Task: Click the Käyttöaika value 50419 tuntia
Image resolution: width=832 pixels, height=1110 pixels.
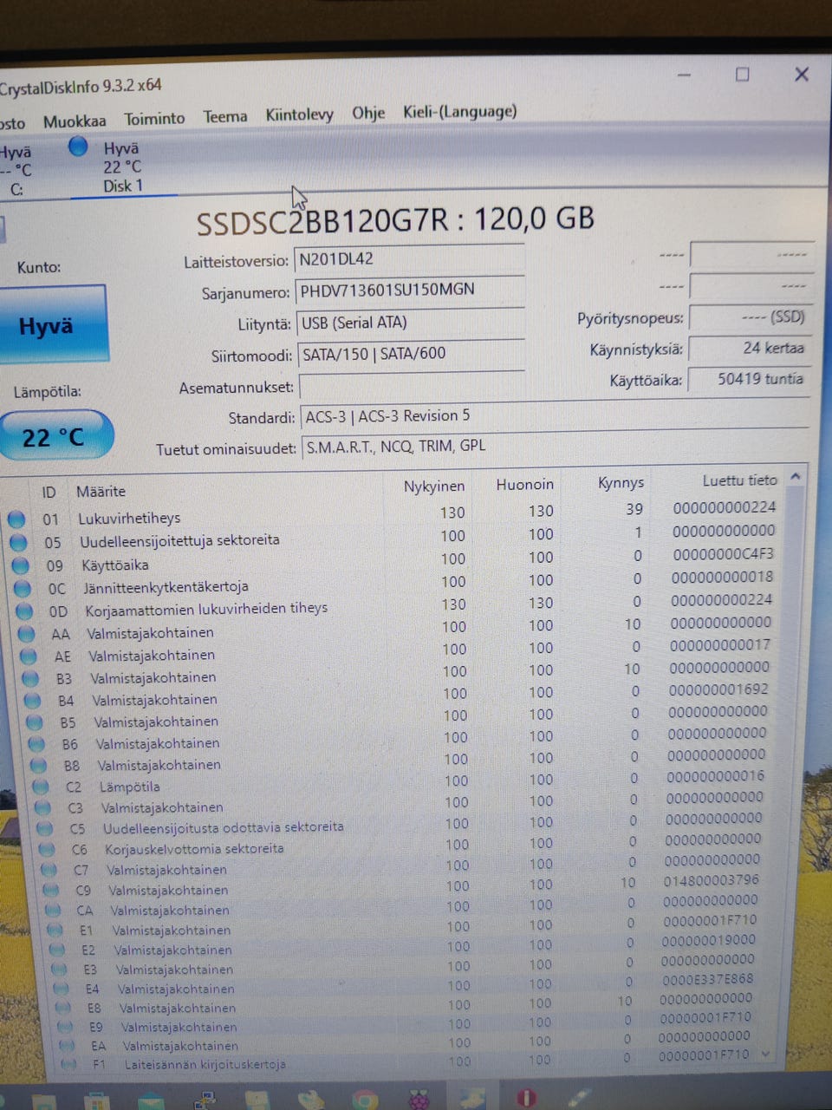Action: point(749,378)
